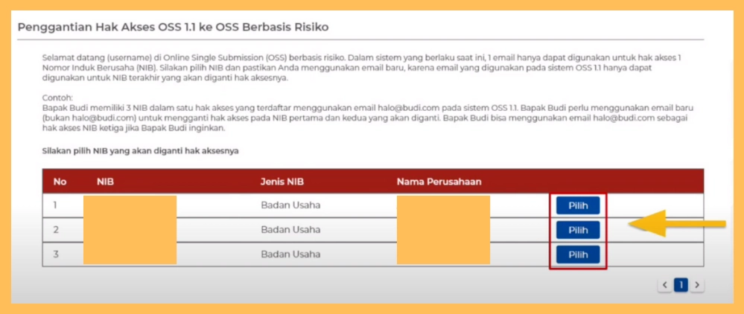Viewport: 744px width, 314px height.
Task: Click the Jenis NIB column header
Action: click(x=282, y=182)
